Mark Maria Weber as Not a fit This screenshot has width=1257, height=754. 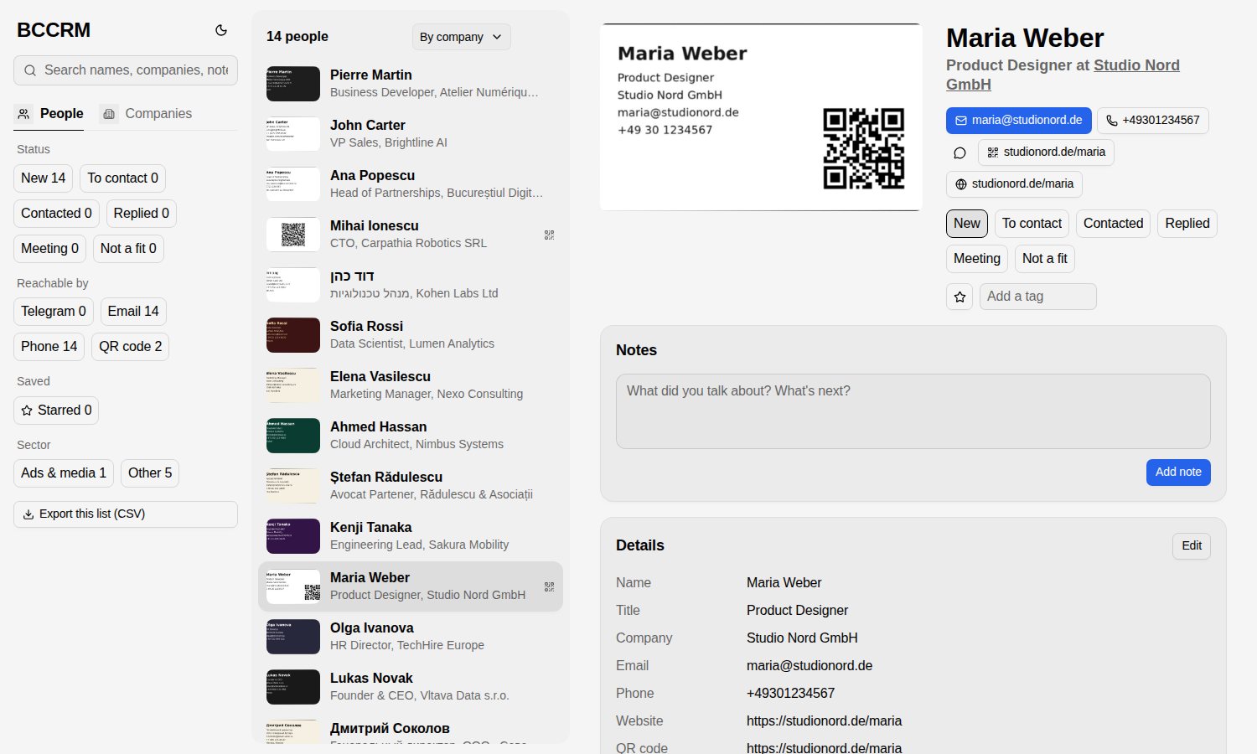point(1045,259)
